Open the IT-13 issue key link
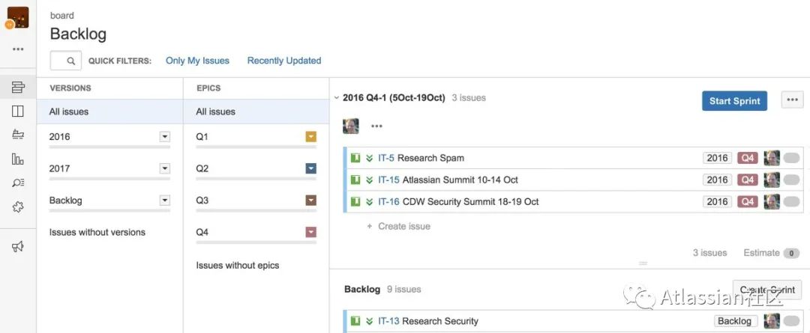The width and height of the screenshot is (810, 333). coord(388,320)
